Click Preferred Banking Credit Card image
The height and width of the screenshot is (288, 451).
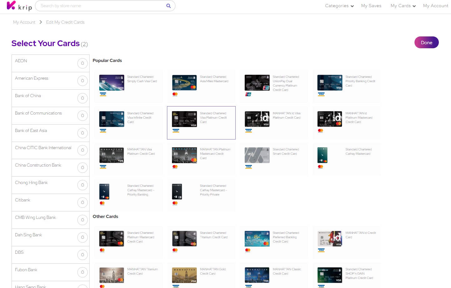(257, 238)
